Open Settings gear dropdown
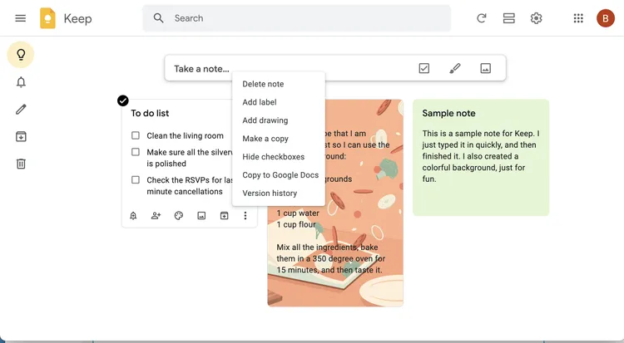Image resolution: width=624 pixels, height=343 pixels. pos(537,18)
